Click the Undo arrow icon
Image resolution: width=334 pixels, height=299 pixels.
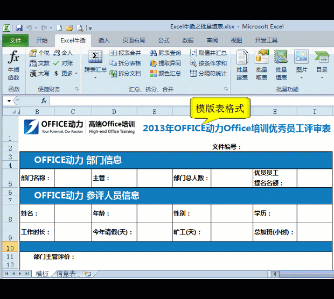pyautogui.click(x=29, y=27)
